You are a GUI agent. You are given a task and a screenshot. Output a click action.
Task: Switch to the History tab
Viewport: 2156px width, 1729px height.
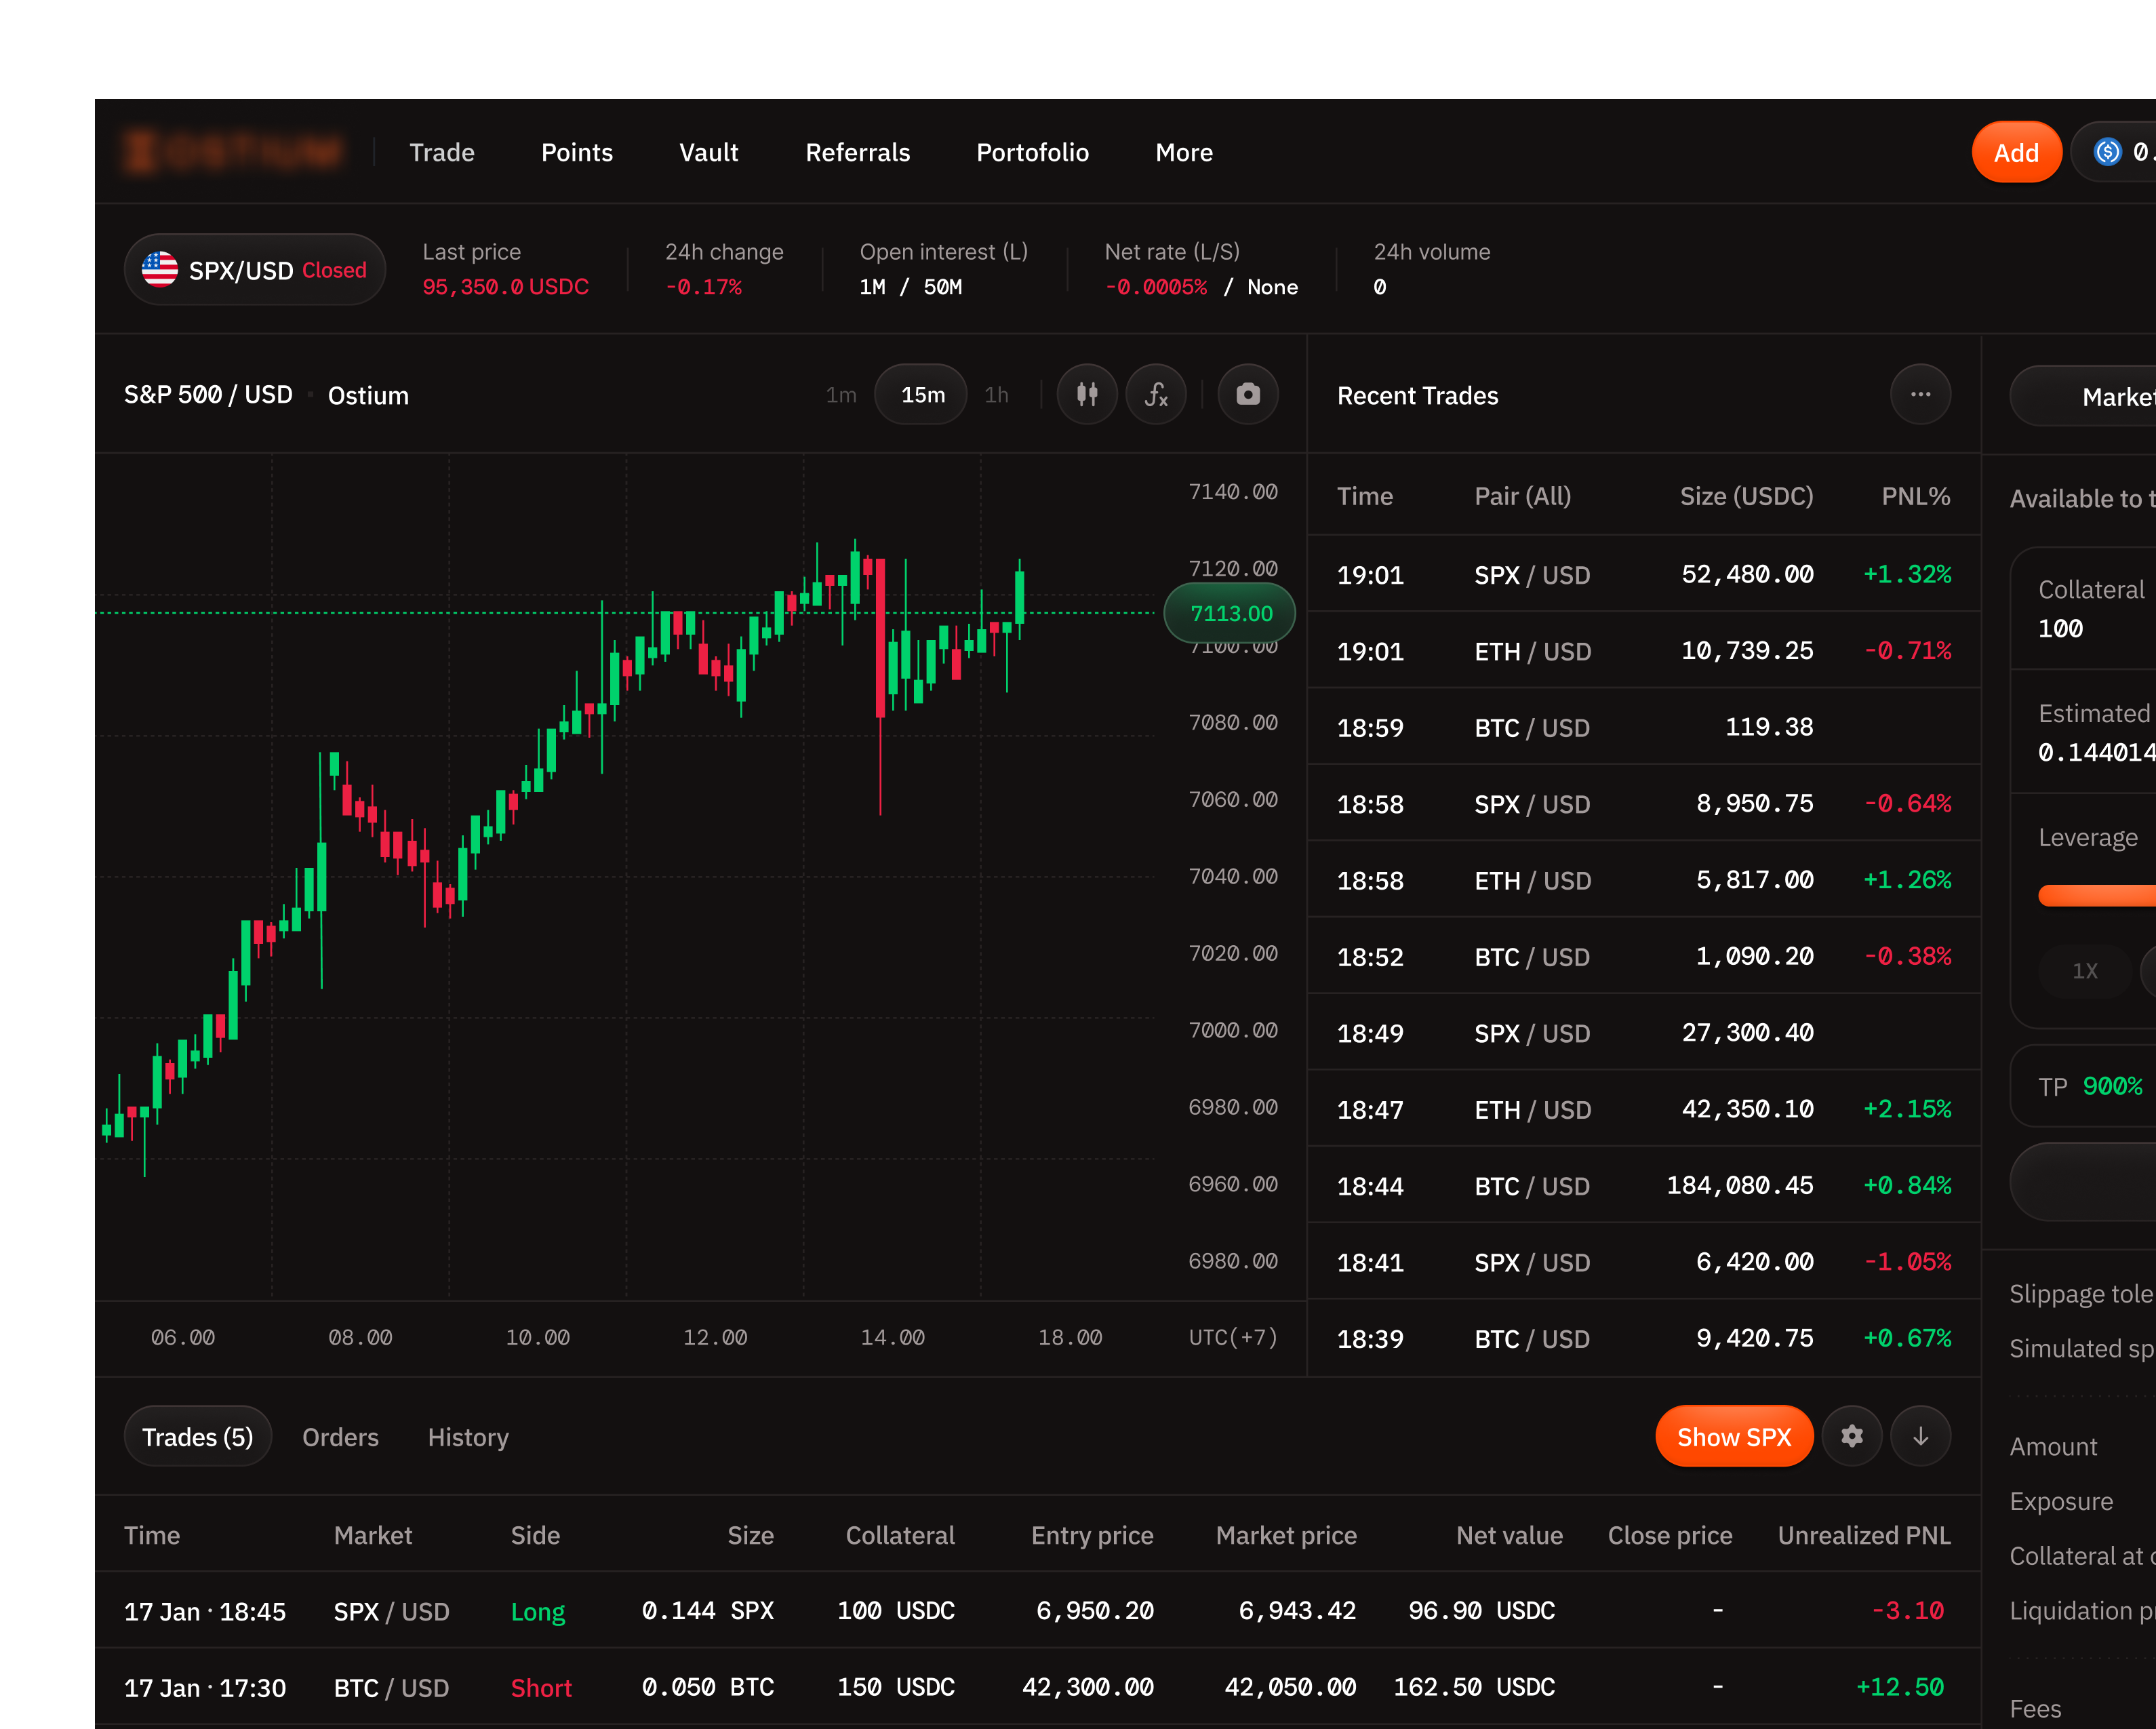(468, 1437)
